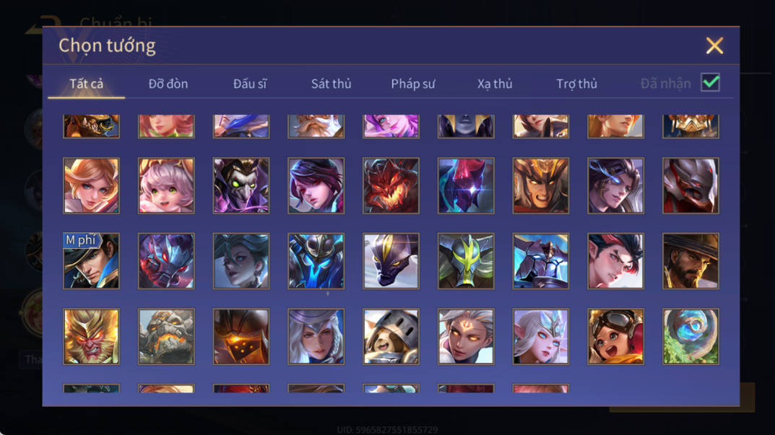The image size is (775, 435).
Task: Select the black panther hero portrait
Action: click(391, 260)
